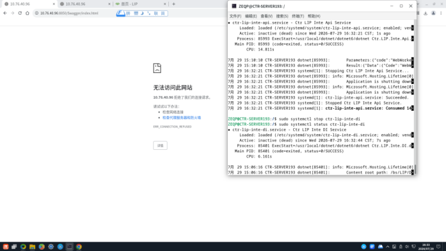The height and width of the screenshot is (251, 446).
Task: Click the 详情 details button
Action: [160, 145]
